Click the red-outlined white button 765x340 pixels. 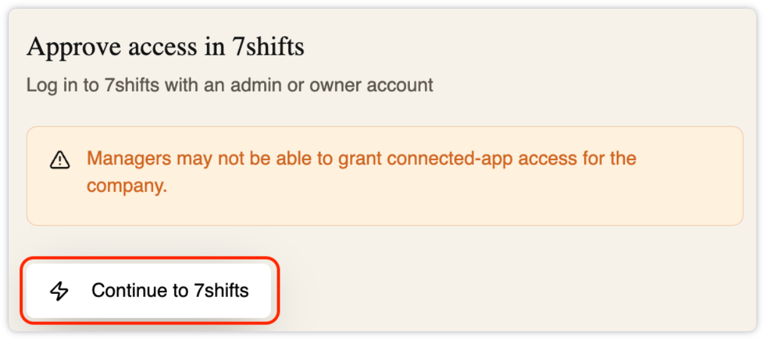coord(149,290)
